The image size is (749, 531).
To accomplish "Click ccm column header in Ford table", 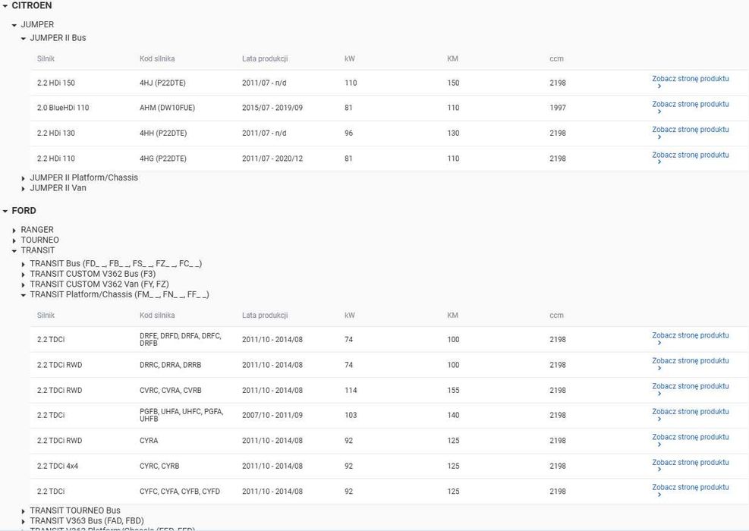I will coord(556,316).
